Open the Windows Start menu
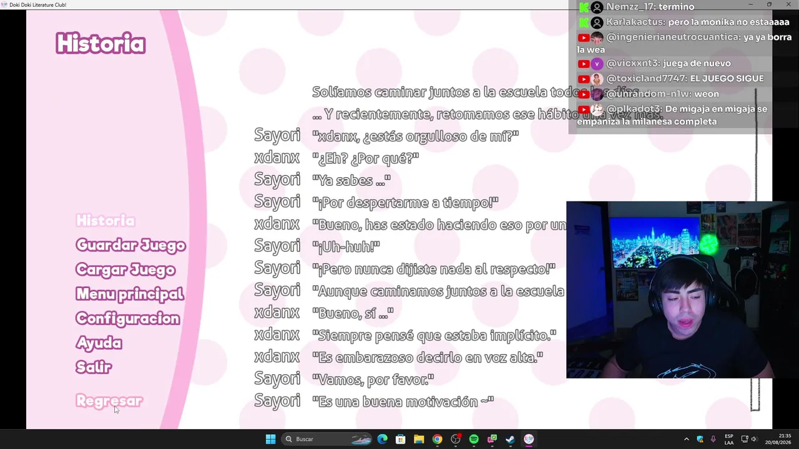This screenshot has width=799, height=449. pyautogui.click(x=270, y=439)
